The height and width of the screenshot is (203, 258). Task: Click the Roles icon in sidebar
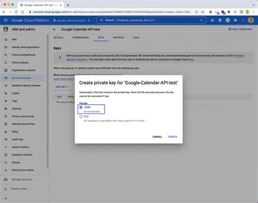click(6, 132)
